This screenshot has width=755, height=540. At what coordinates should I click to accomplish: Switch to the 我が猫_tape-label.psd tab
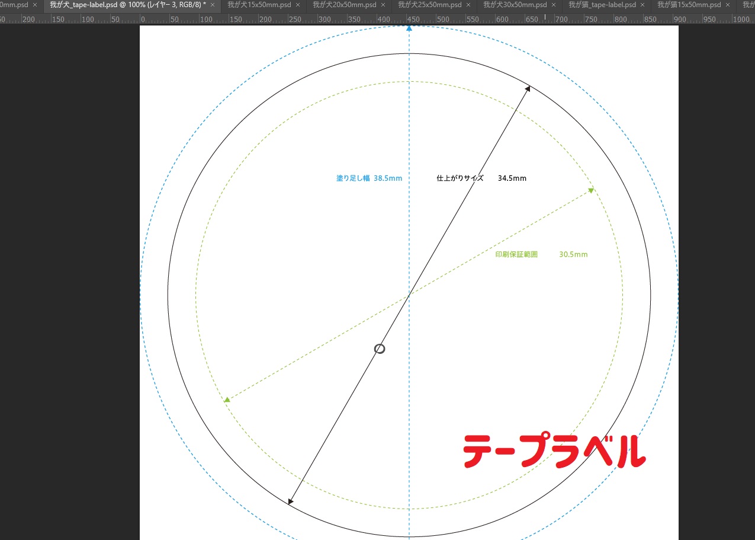tap(602, 5)
